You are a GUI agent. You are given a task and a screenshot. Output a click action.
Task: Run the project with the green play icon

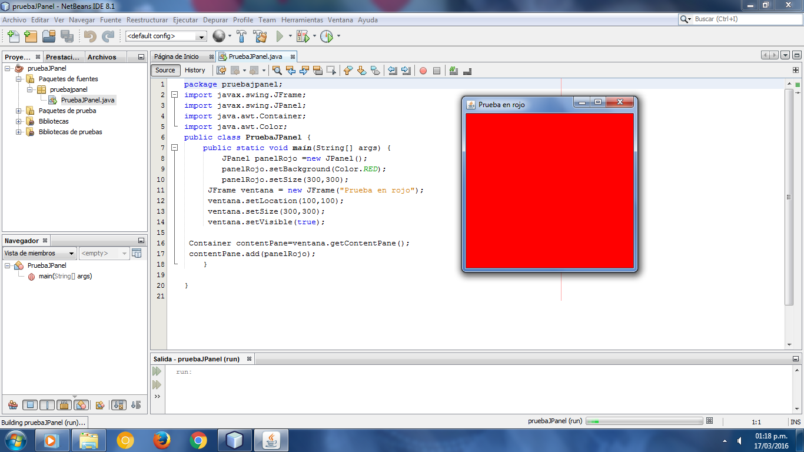[280, 36]
